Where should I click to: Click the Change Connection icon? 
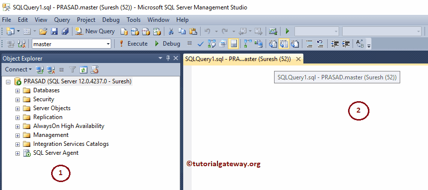point(21,44)
